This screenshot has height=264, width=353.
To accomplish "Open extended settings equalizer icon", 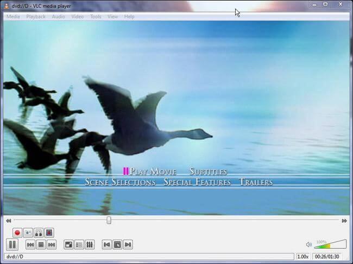I will click(90, 244).
